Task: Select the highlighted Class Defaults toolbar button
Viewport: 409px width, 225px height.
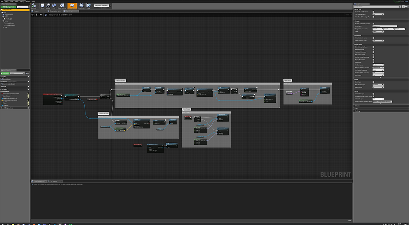Action: coord(72,6)
